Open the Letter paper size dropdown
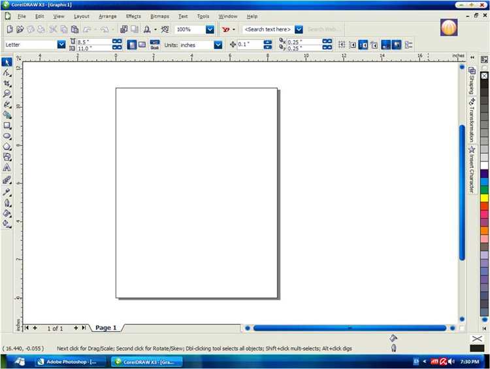The width and height of the screenshot is (490, 369). [61, 44]
